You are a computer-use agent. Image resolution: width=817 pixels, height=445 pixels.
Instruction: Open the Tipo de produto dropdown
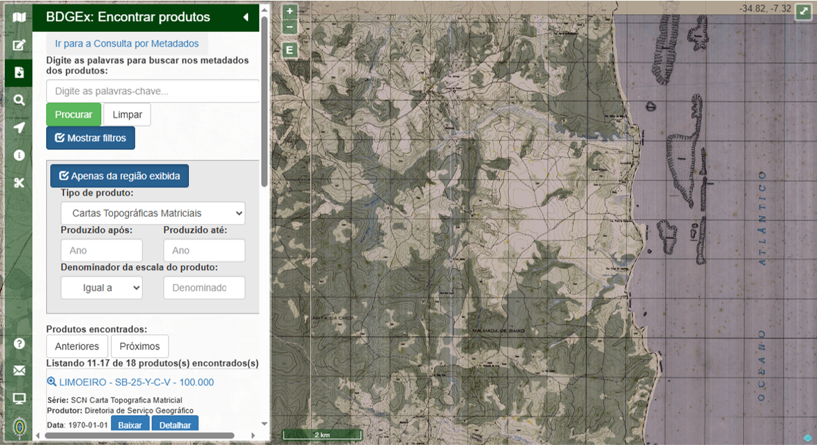click(153, 213)
